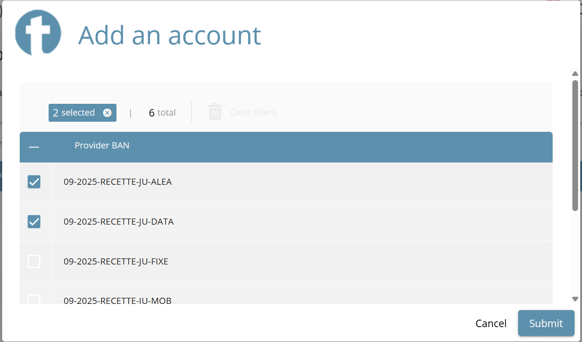Image resolution: width=582 pixels, height=342 pixels.
Task: Select the 09-2025-RECETTE-JU-ALEA row text
Action: click(118, 182)
